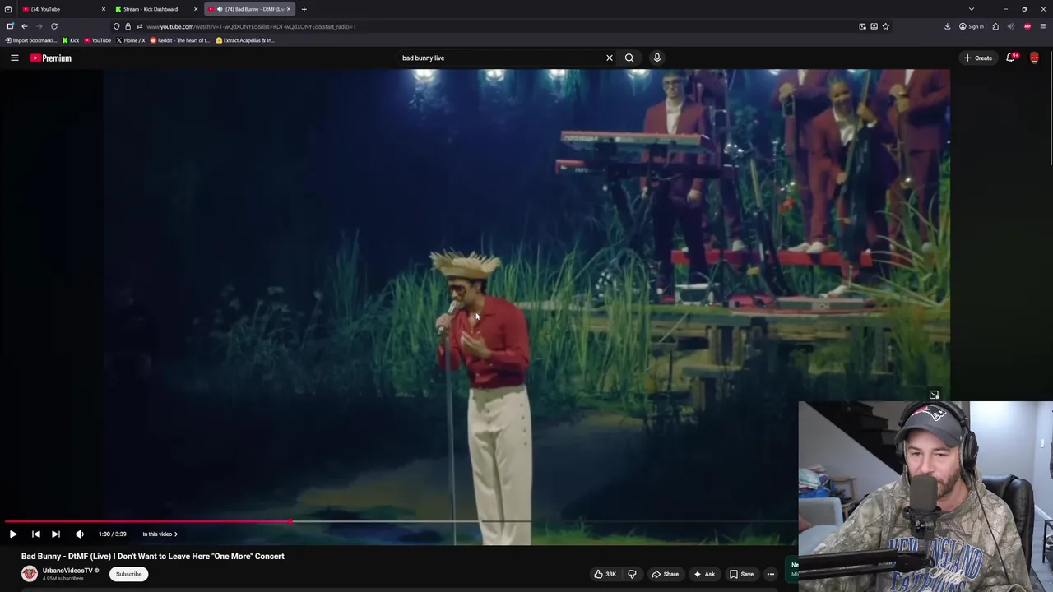1053x592 pixels.
Task: Open the UrbanoVideosTV channel name link
Action: tap(67, 571)
